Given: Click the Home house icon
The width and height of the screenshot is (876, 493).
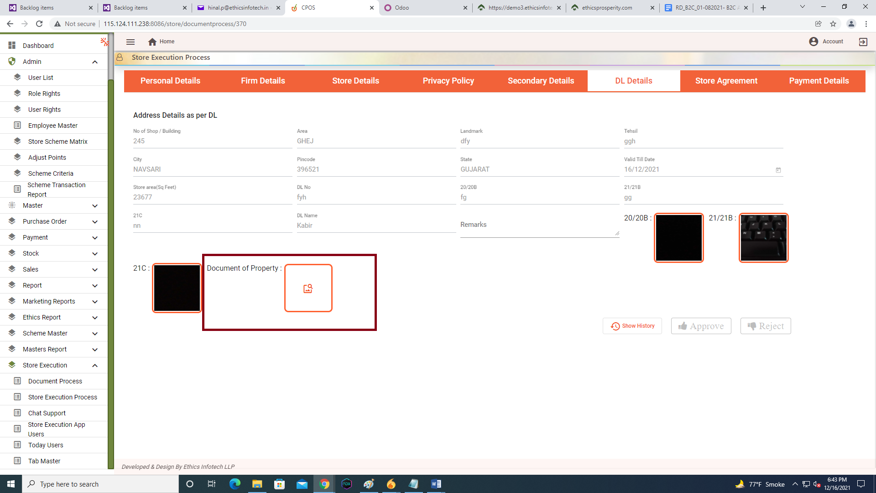Looking at the screenshot, I should pyautogui.click(x=152, y=42).
